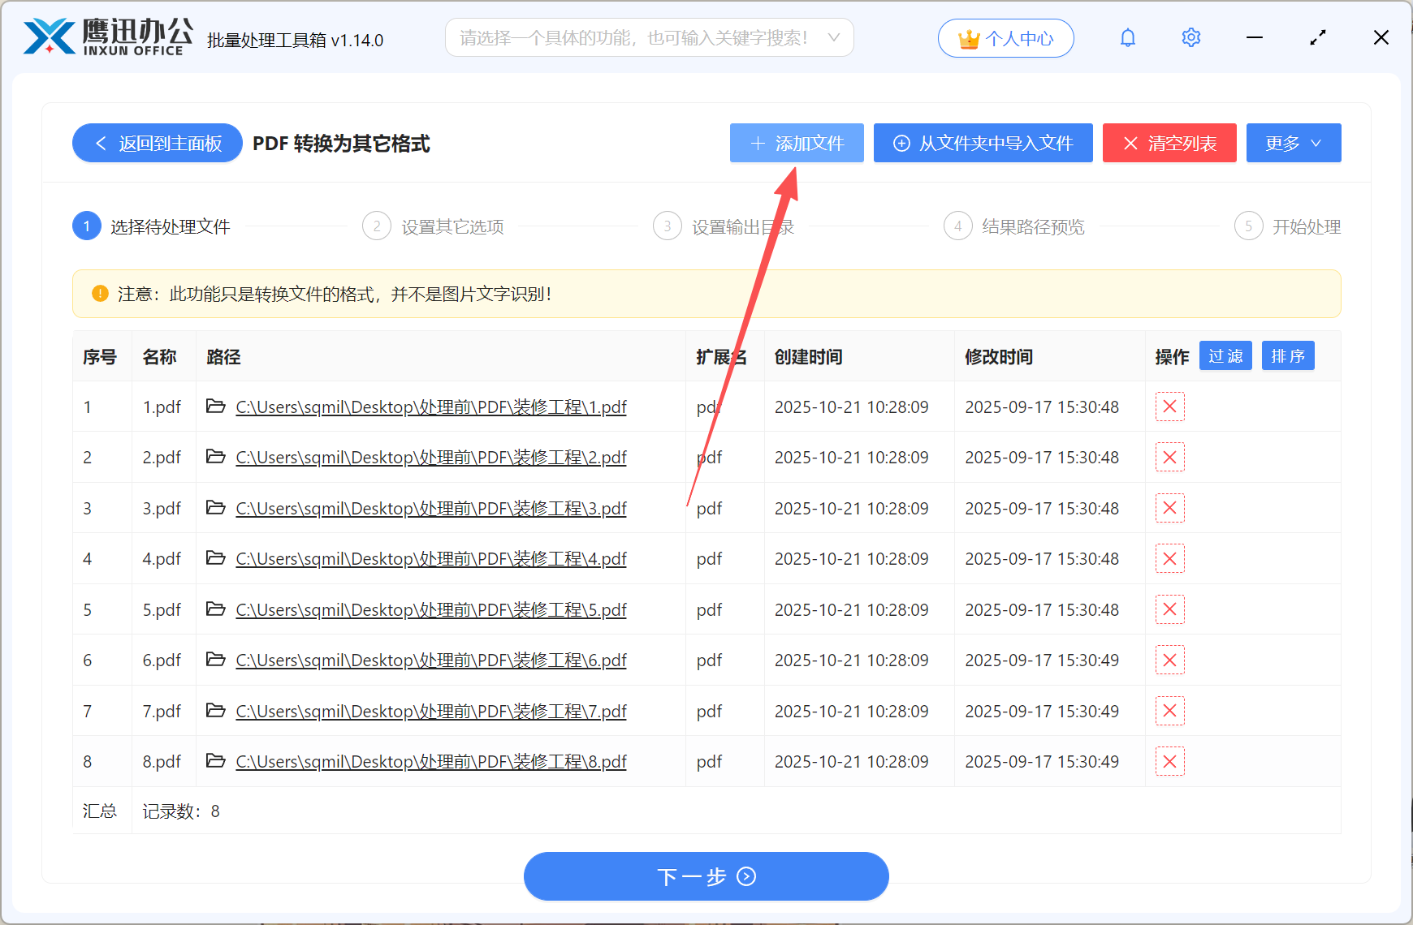Expand the 排序 sorting options
This screenshot has width=1413, height=925.
[1287, 355]
